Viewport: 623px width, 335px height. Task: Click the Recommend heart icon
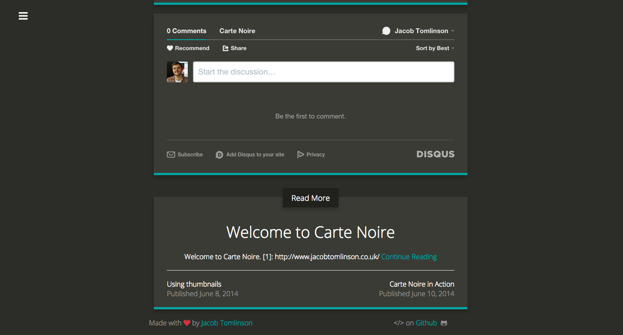[x=170, y=48]
